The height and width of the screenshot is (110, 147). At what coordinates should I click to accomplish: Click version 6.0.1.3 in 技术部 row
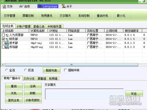coord(130,43)
